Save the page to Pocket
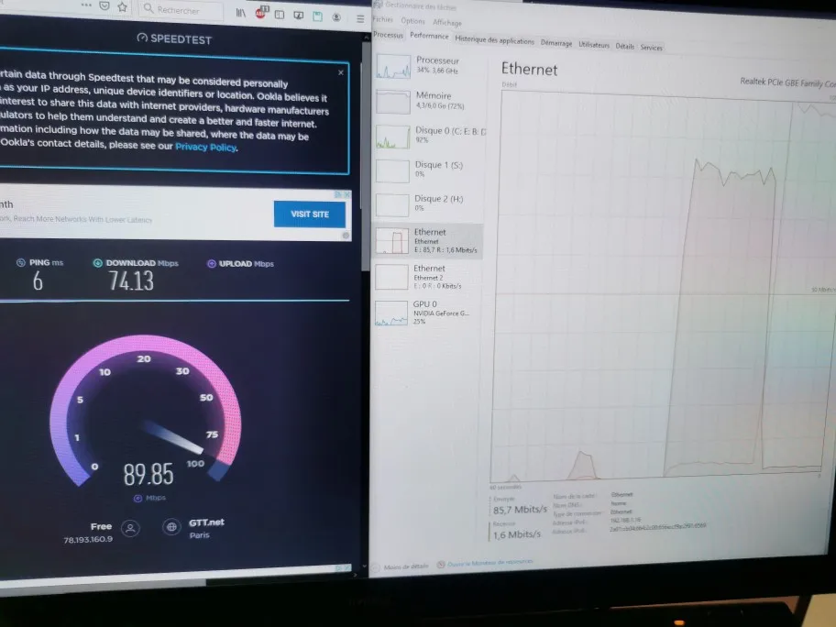 [104, 5]
